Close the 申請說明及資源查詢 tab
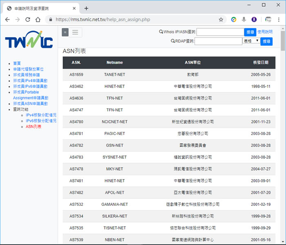The width and height of the screenshot is (286, 245). pos(74,9)
